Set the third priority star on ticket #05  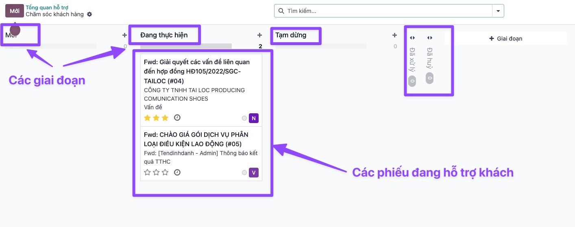165,172
